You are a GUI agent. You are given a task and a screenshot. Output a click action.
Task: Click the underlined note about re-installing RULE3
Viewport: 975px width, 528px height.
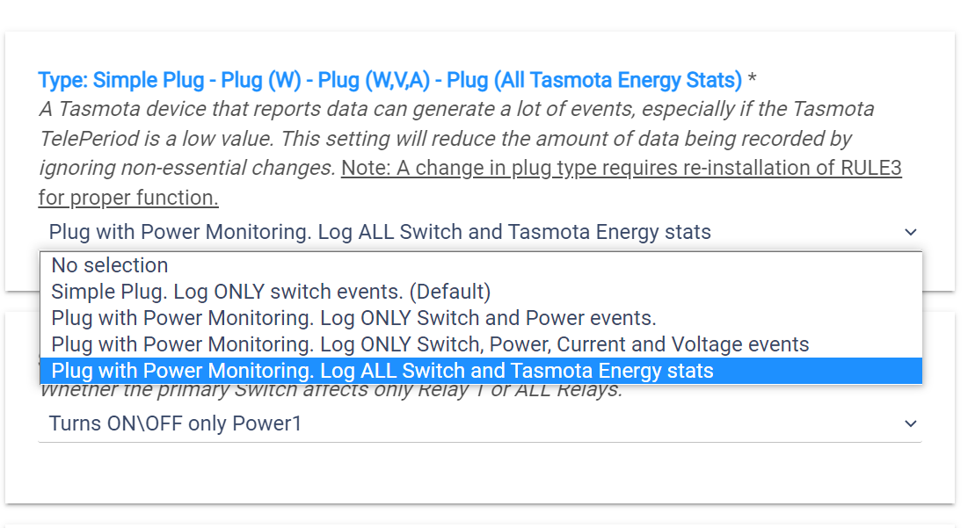pos(621,168)
